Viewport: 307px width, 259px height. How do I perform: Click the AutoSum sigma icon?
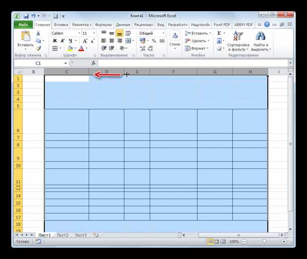(219, 33)
